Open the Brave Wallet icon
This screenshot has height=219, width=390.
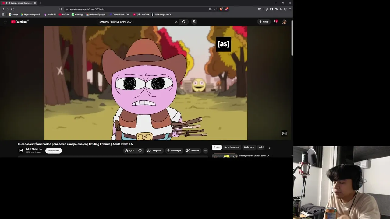(x=276, y=9)
